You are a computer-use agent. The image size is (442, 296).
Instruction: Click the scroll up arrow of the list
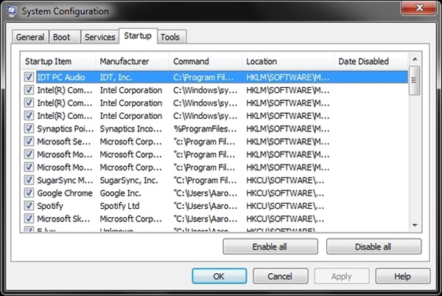point(415,59)
